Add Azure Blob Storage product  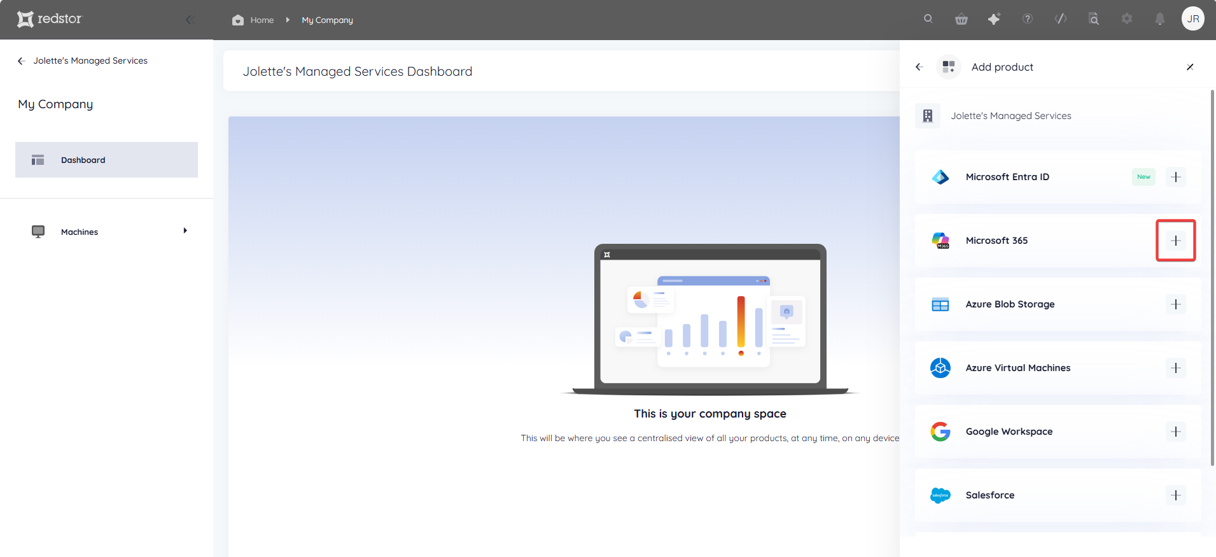tap(1176, 304)
